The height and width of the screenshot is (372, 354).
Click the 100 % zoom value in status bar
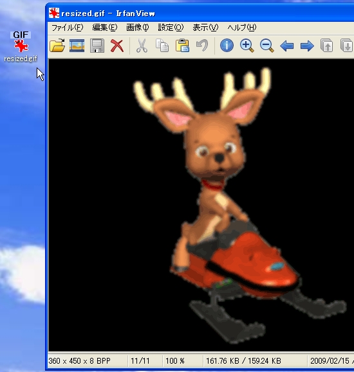(x=175, y=361)
